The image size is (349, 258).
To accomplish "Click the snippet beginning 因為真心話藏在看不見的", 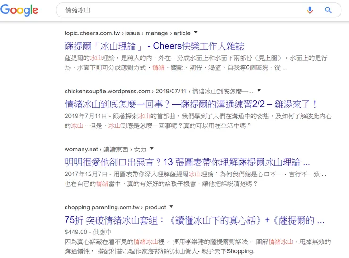I will pos(198,247).
